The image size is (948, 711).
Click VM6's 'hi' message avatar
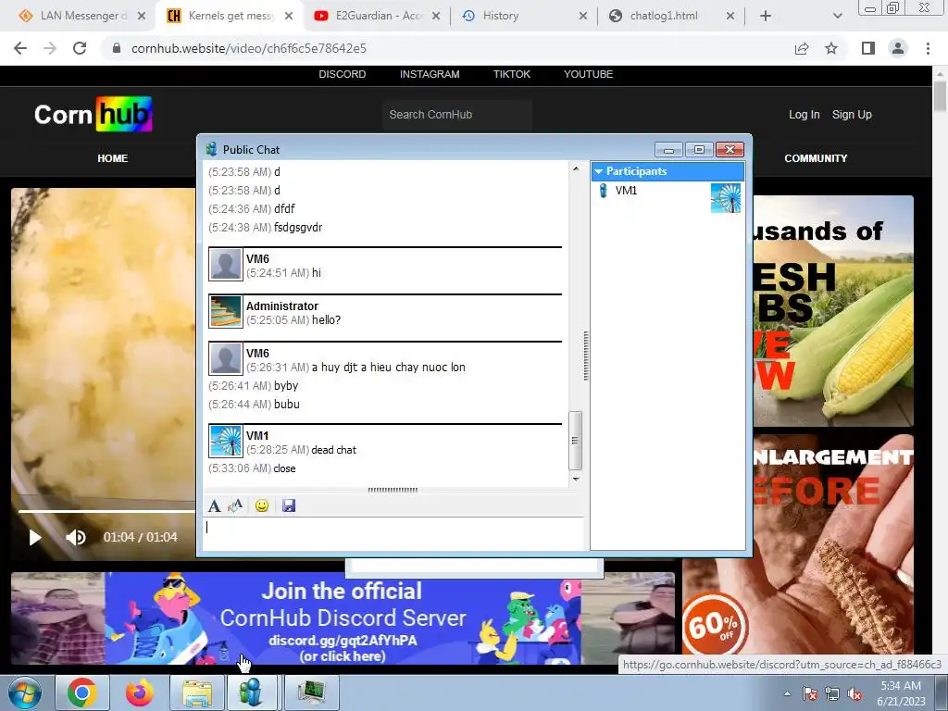pyautogui.click(x=226, y=264)
